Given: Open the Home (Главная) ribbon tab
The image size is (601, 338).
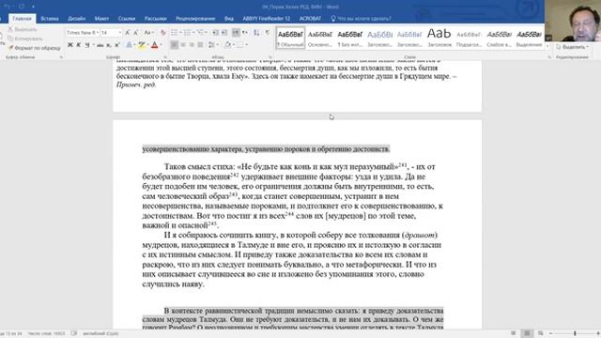Looking at the screenshot, I should [x=22, y=19].
